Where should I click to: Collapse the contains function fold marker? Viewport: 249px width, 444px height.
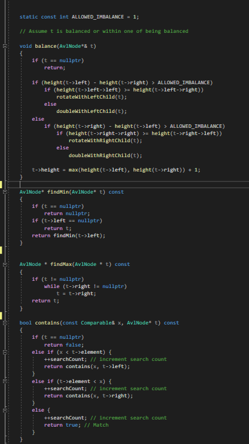[x=5, y=323]
